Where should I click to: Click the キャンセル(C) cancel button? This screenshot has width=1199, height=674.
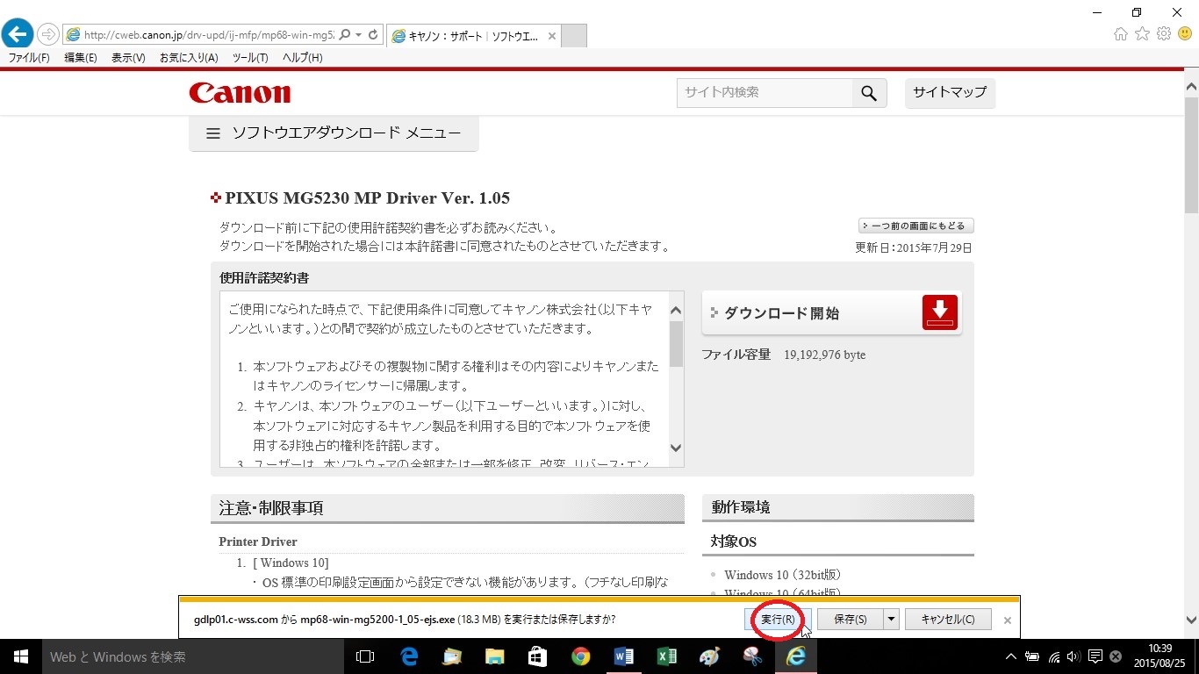tap(948, 620)
